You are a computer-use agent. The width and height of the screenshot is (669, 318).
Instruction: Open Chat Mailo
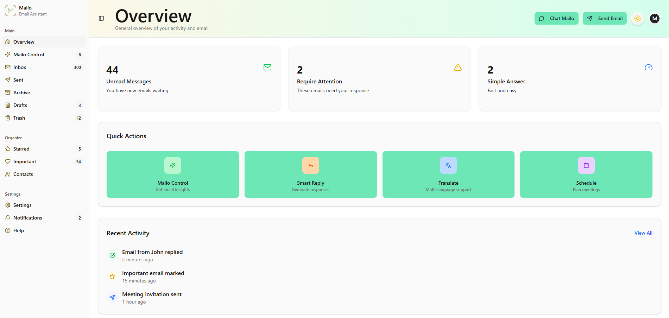point(556,18)
